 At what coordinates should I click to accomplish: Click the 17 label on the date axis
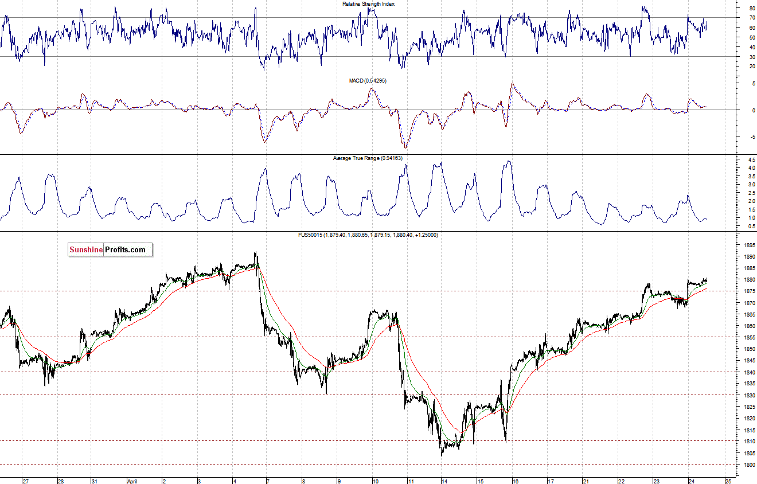point(551,481)
